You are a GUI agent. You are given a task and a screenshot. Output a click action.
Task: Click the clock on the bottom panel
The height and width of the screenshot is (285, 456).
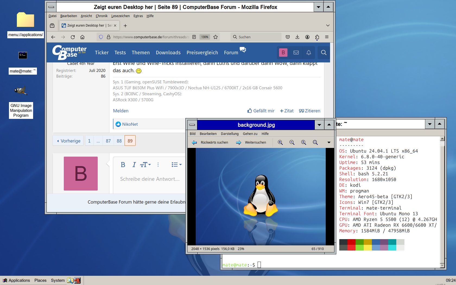point(451,280)
